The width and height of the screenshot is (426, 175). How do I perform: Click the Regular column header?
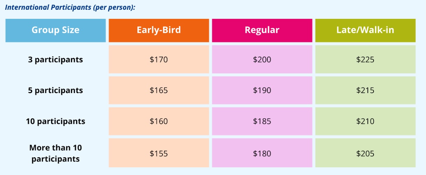point(262,30)
